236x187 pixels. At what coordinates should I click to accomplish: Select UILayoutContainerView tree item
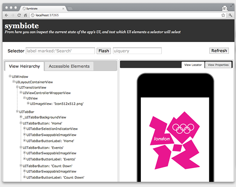pos(34,82)
